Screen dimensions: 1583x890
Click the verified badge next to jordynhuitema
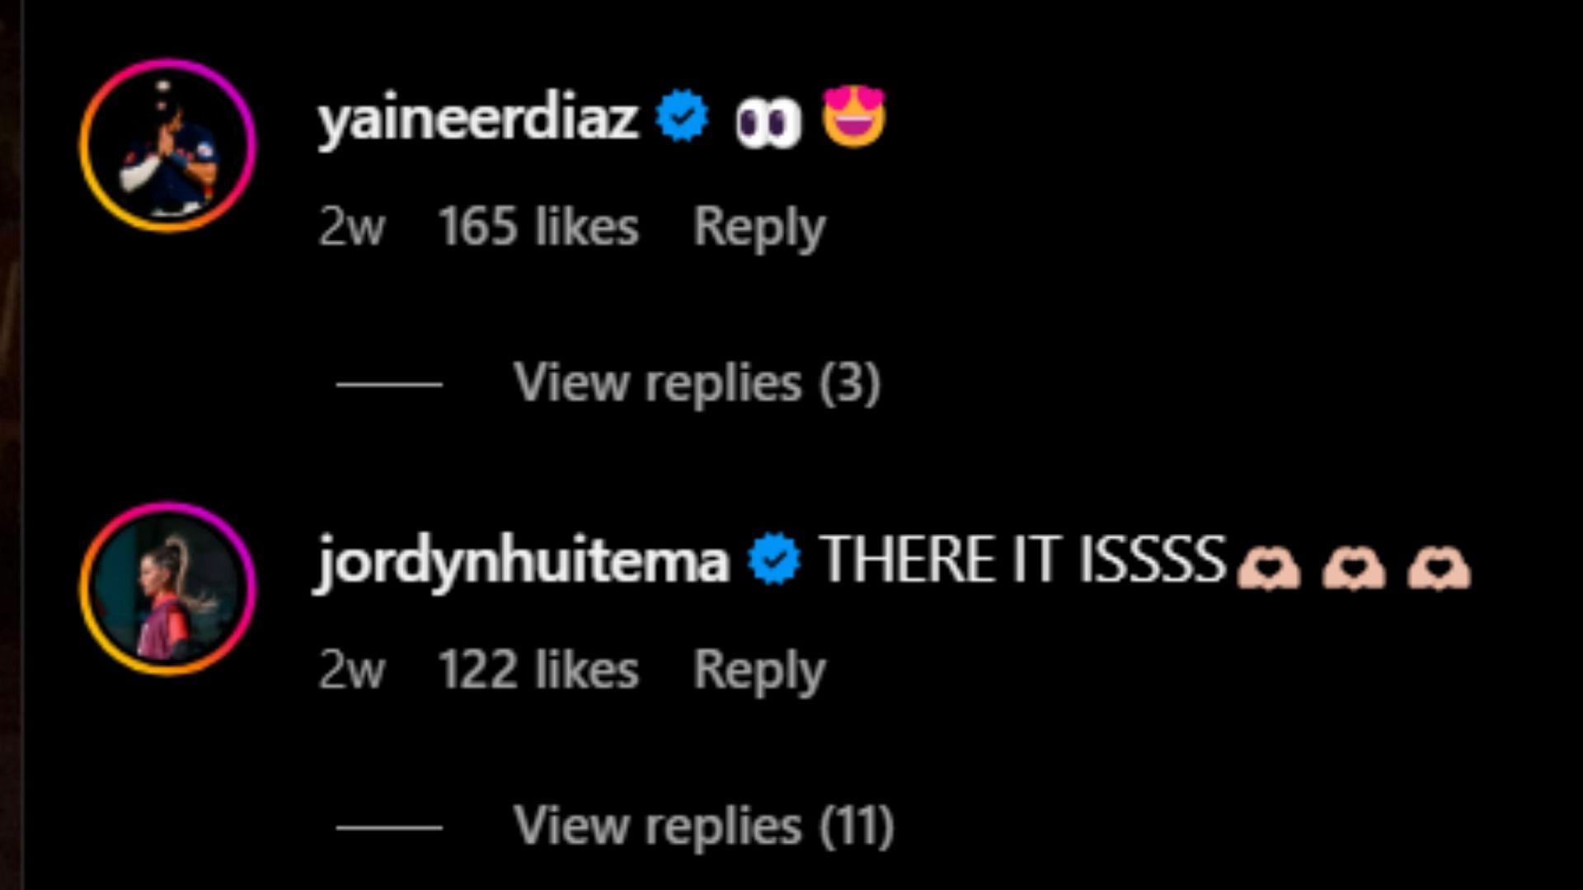pyautogui.click(x=773, y=559)
